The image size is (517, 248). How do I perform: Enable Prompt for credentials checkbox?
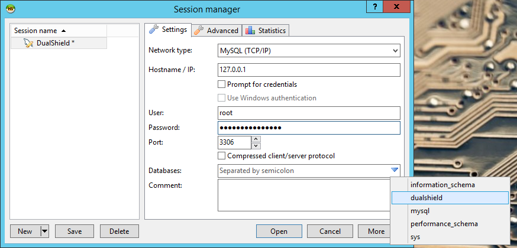click(222, 84)
